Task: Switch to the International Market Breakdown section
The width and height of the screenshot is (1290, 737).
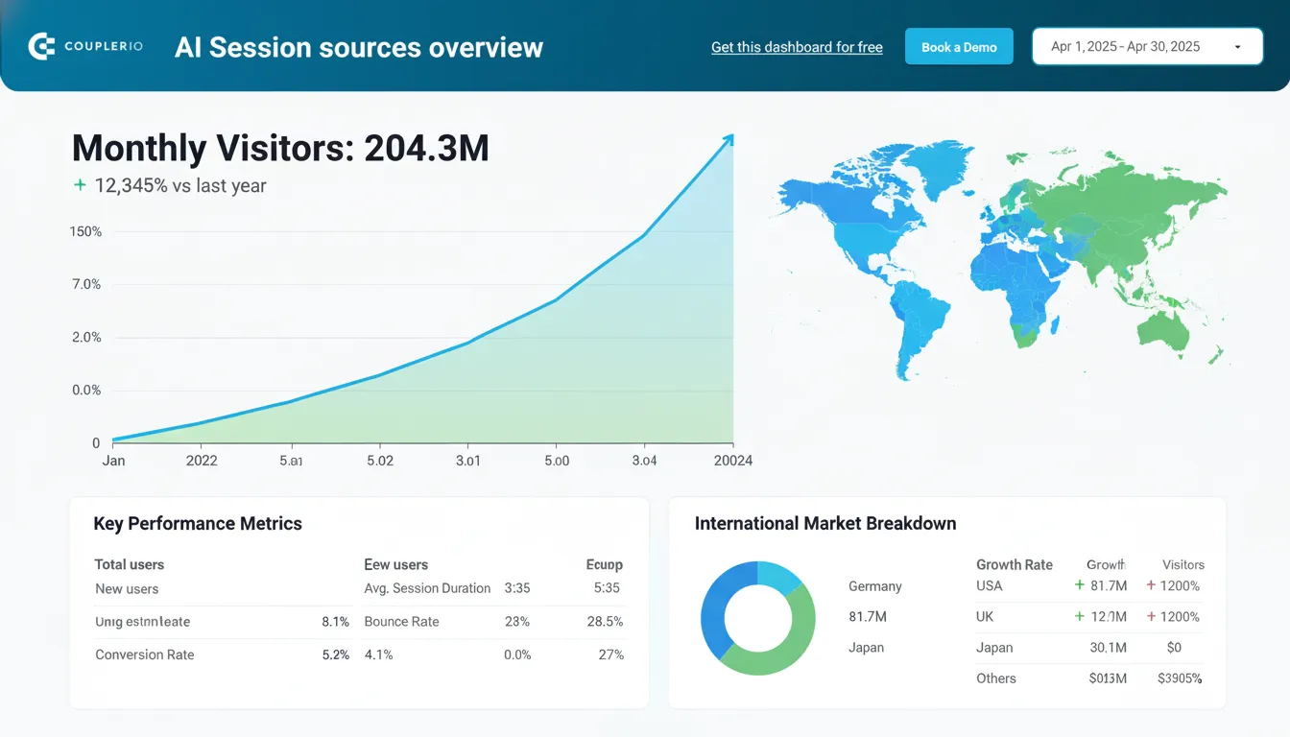Action: [x=825, y=524]
